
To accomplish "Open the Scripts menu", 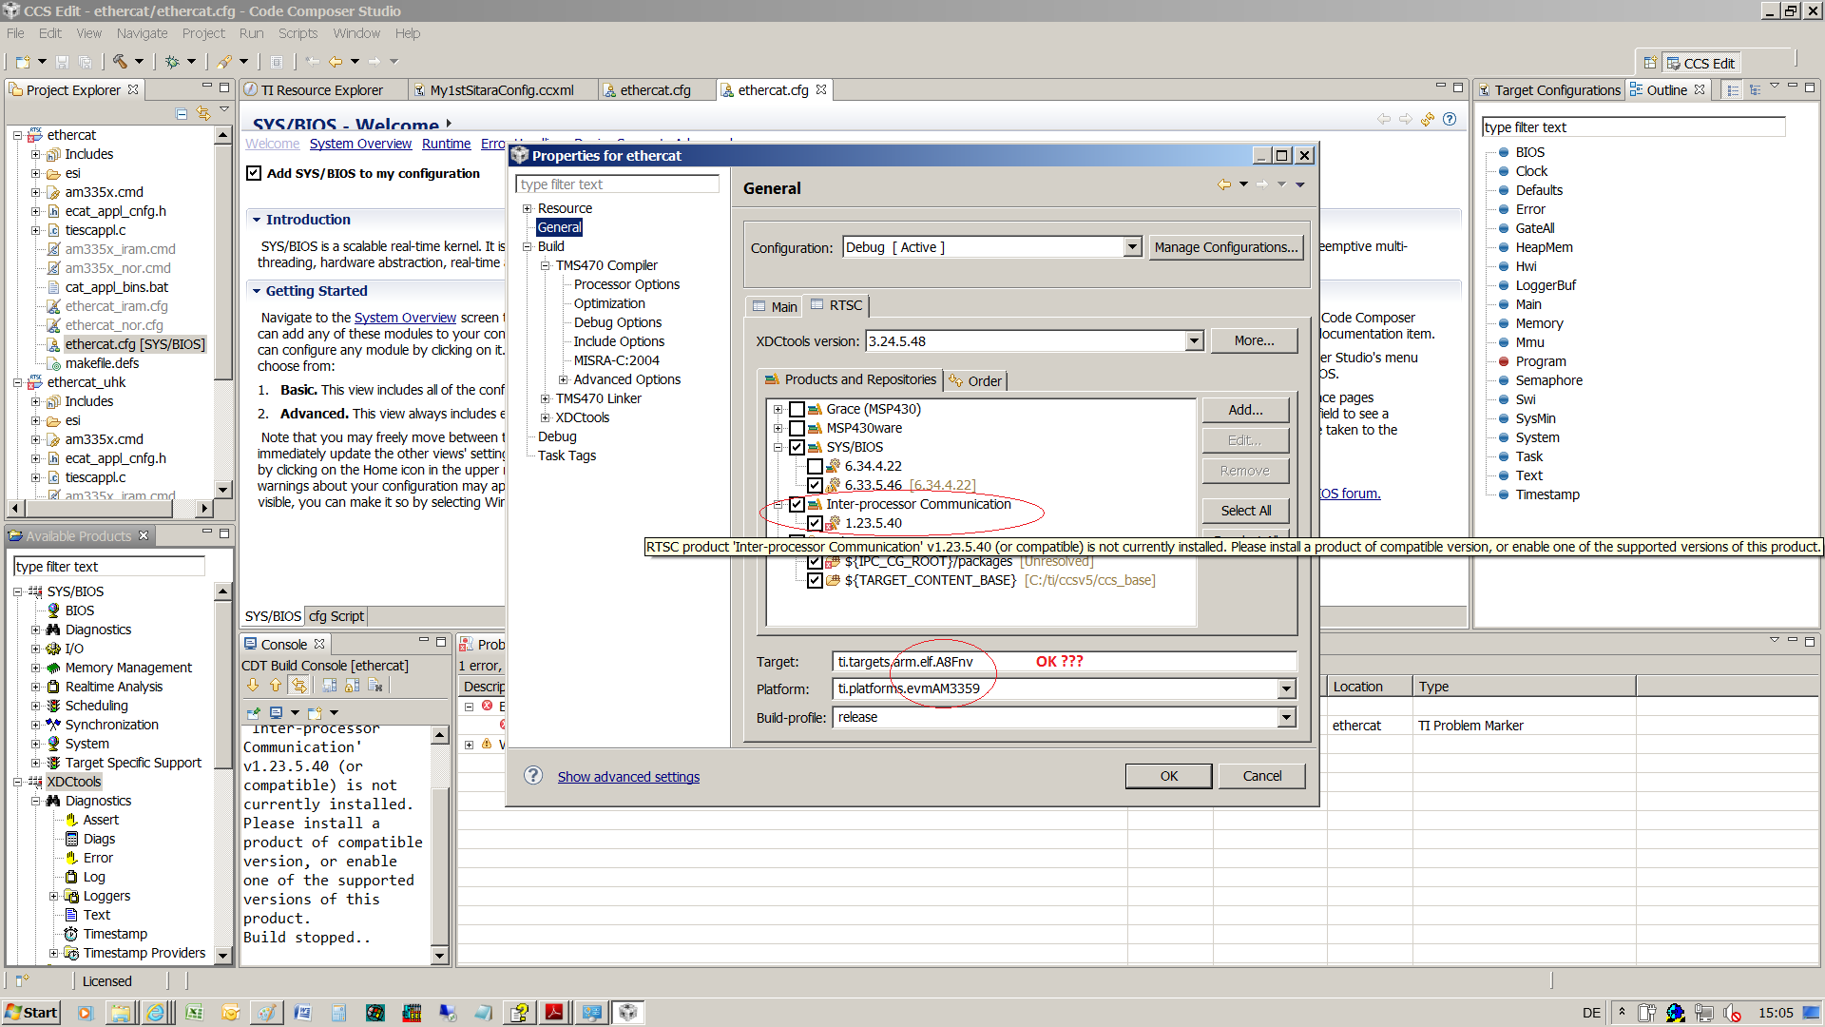I will click(x=298, y=33).
